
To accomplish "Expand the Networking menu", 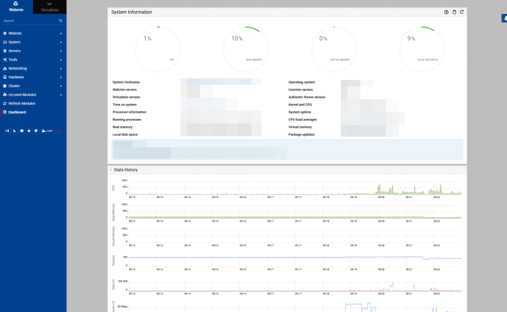I will (x=18, y=68).
